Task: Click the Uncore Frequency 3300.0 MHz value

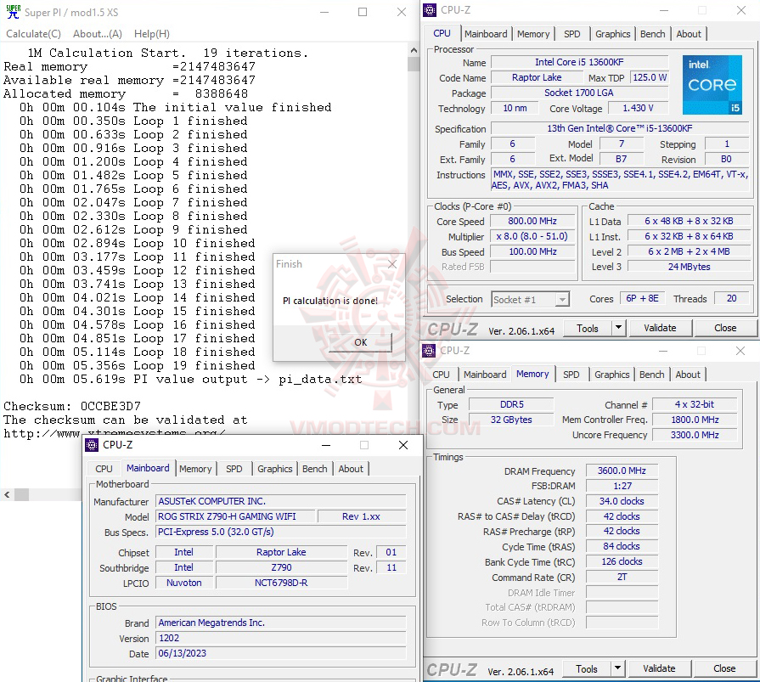Action: click(695, 436)
